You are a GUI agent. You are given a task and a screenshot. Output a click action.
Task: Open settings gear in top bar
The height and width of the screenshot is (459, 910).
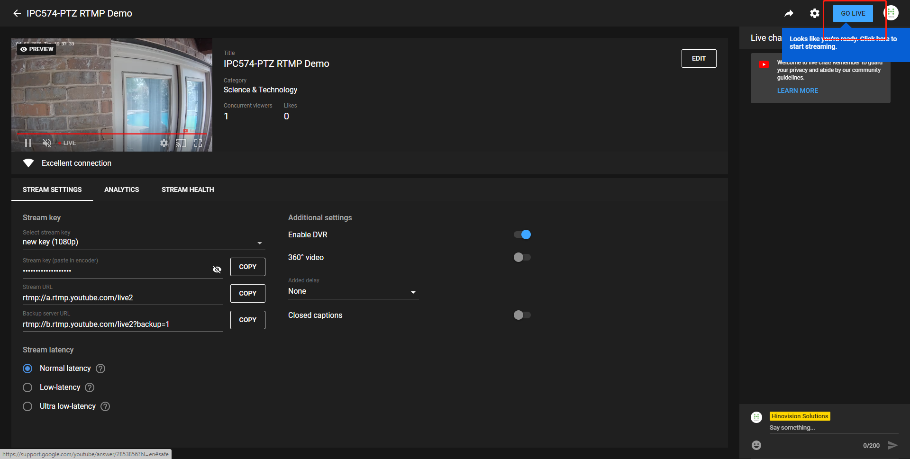coord(814,13)
